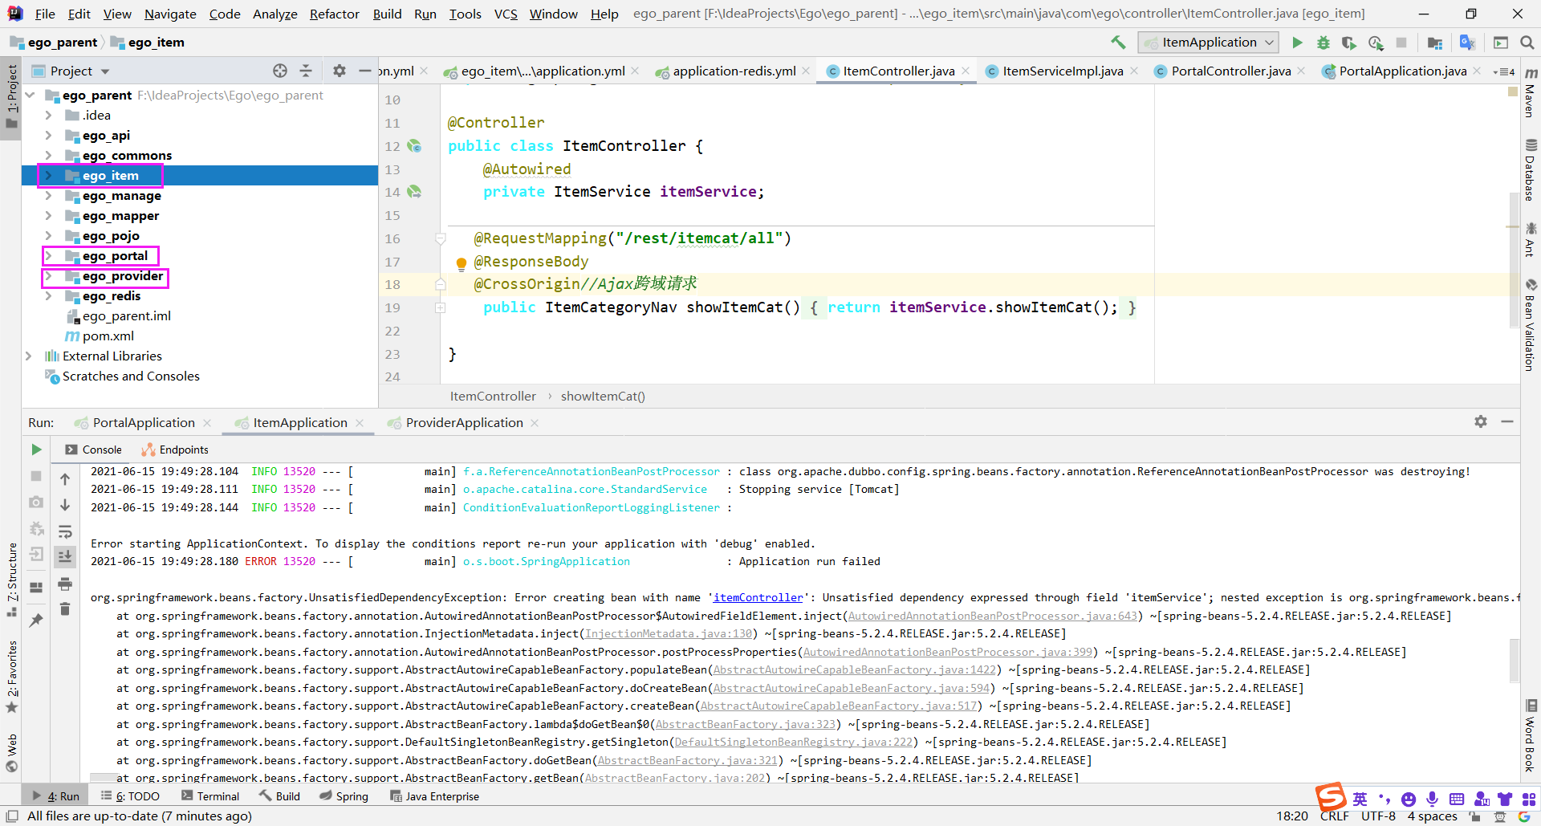The height and width of the screenshot is (826, 1541).
Task: Open the VCS menu
Action: pyautogui.click(x=506, y=14)
